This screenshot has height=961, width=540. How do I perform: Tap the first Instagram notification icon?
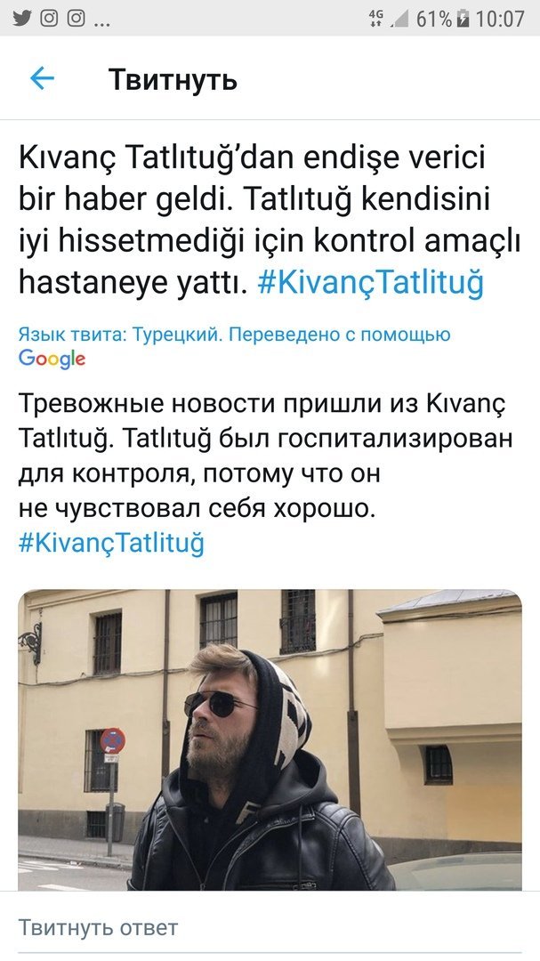pos(49,19)
